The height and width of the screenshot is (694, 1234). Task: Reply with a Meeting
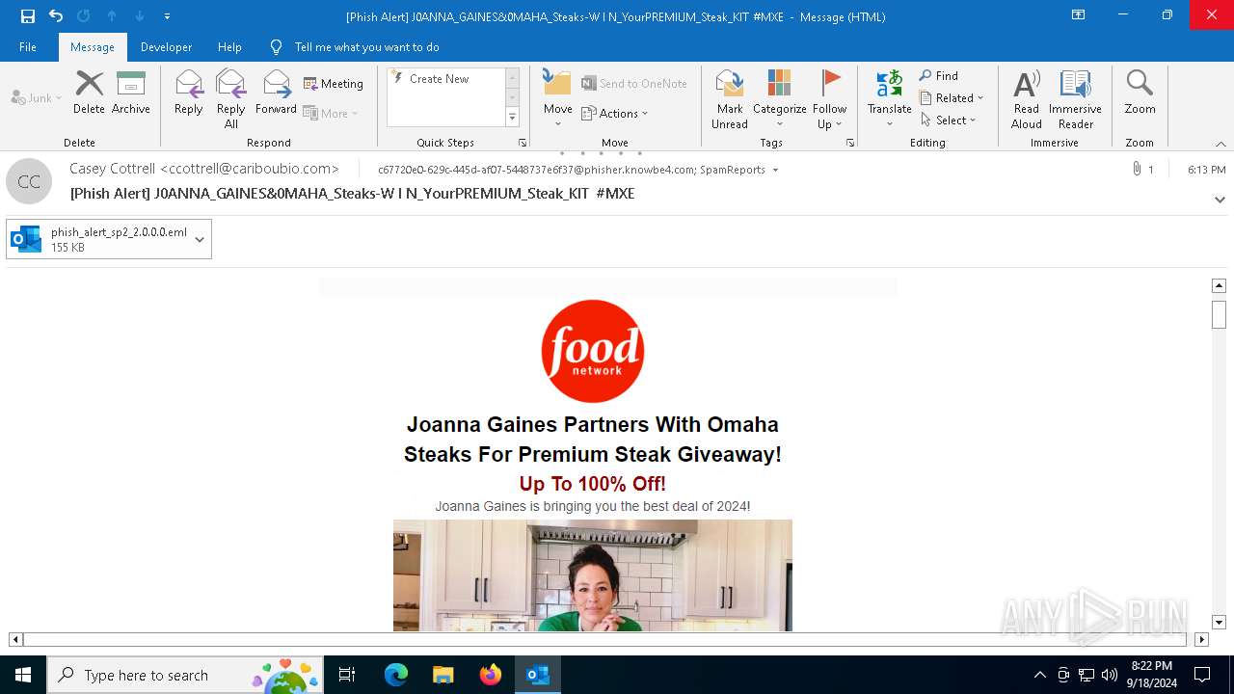pos(334,84)
